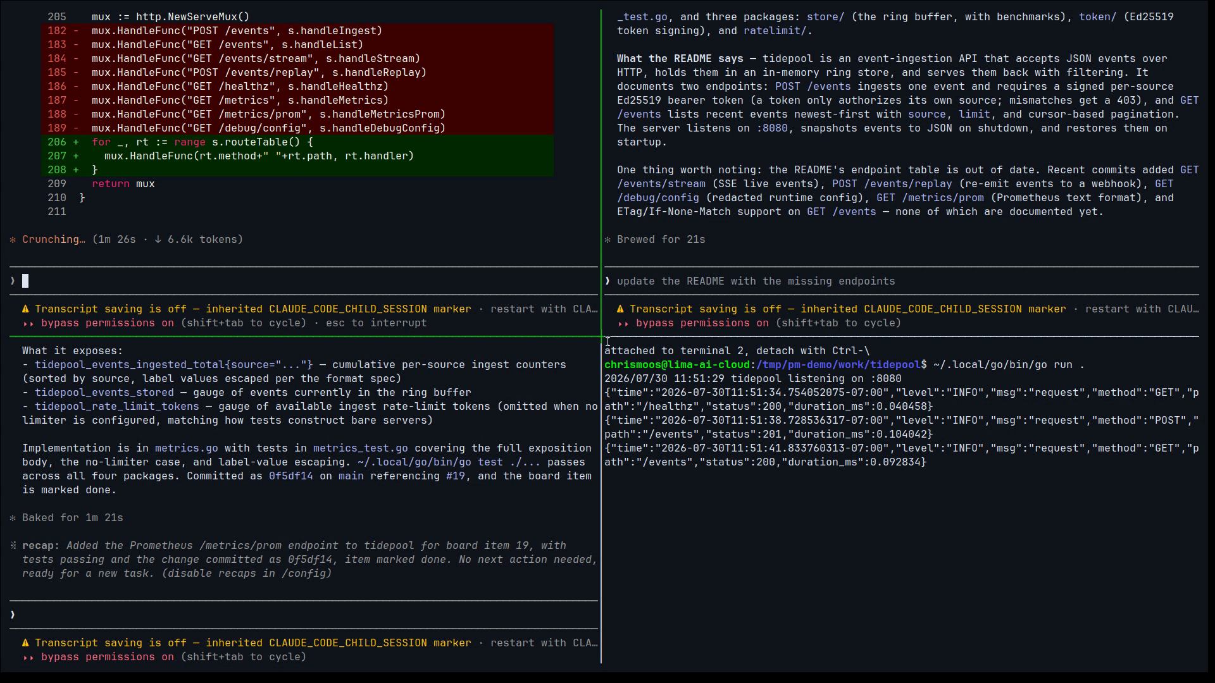Click the tidepool_rate_limit_tokens metric name

click(117, 407)
